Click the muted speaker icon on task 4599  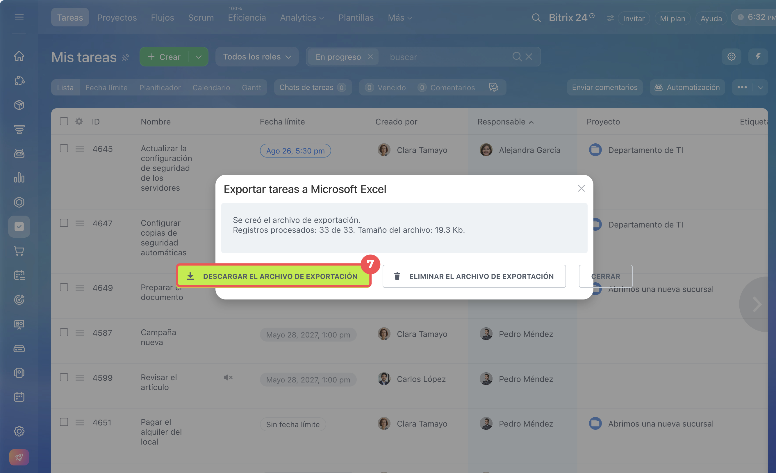point(228,378)
